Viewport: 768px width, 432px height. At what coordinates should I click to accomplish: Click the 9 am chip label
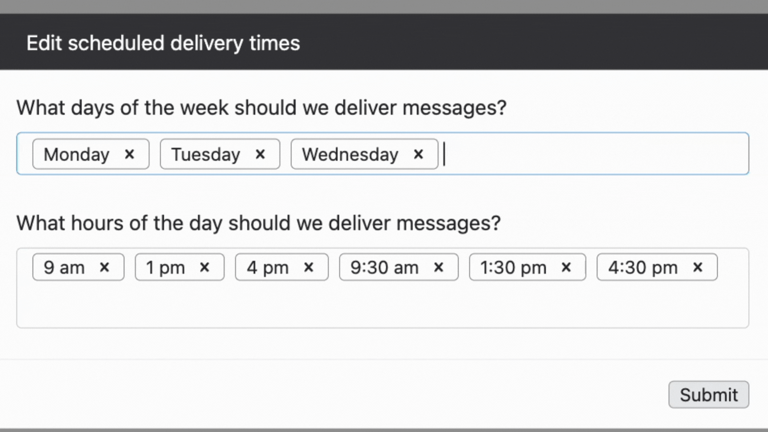(64, 268)
